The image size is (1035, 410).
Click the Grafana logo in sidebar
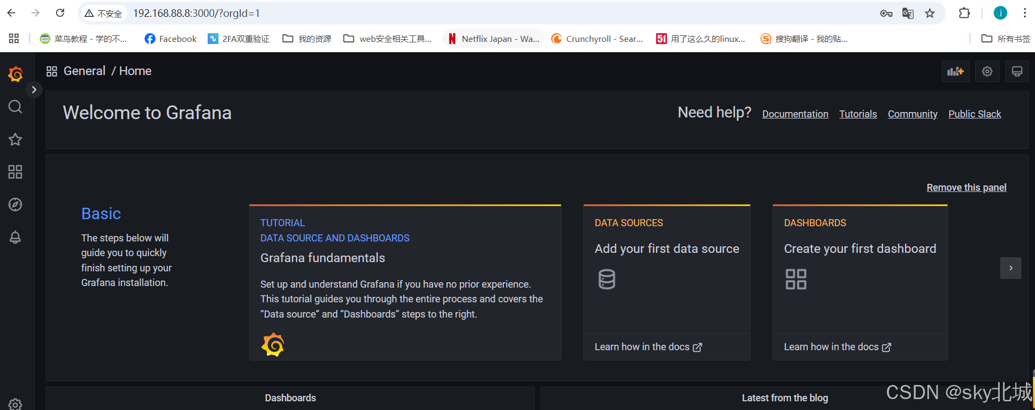point(16,73)
